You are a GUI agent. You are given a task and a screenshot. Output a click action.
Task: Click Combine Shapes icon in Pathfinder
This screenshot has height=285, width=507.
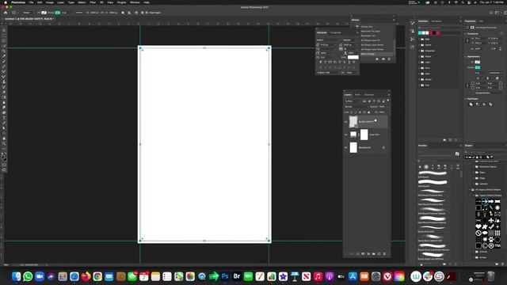471,104
